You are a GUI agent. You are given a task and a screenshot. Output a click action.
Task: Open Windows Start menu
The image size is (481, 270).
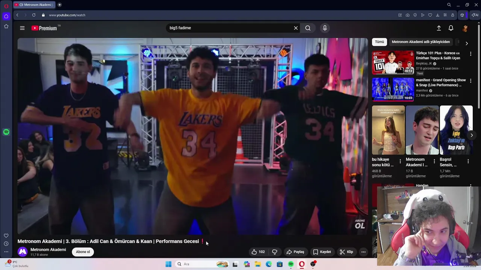point(168,264)
